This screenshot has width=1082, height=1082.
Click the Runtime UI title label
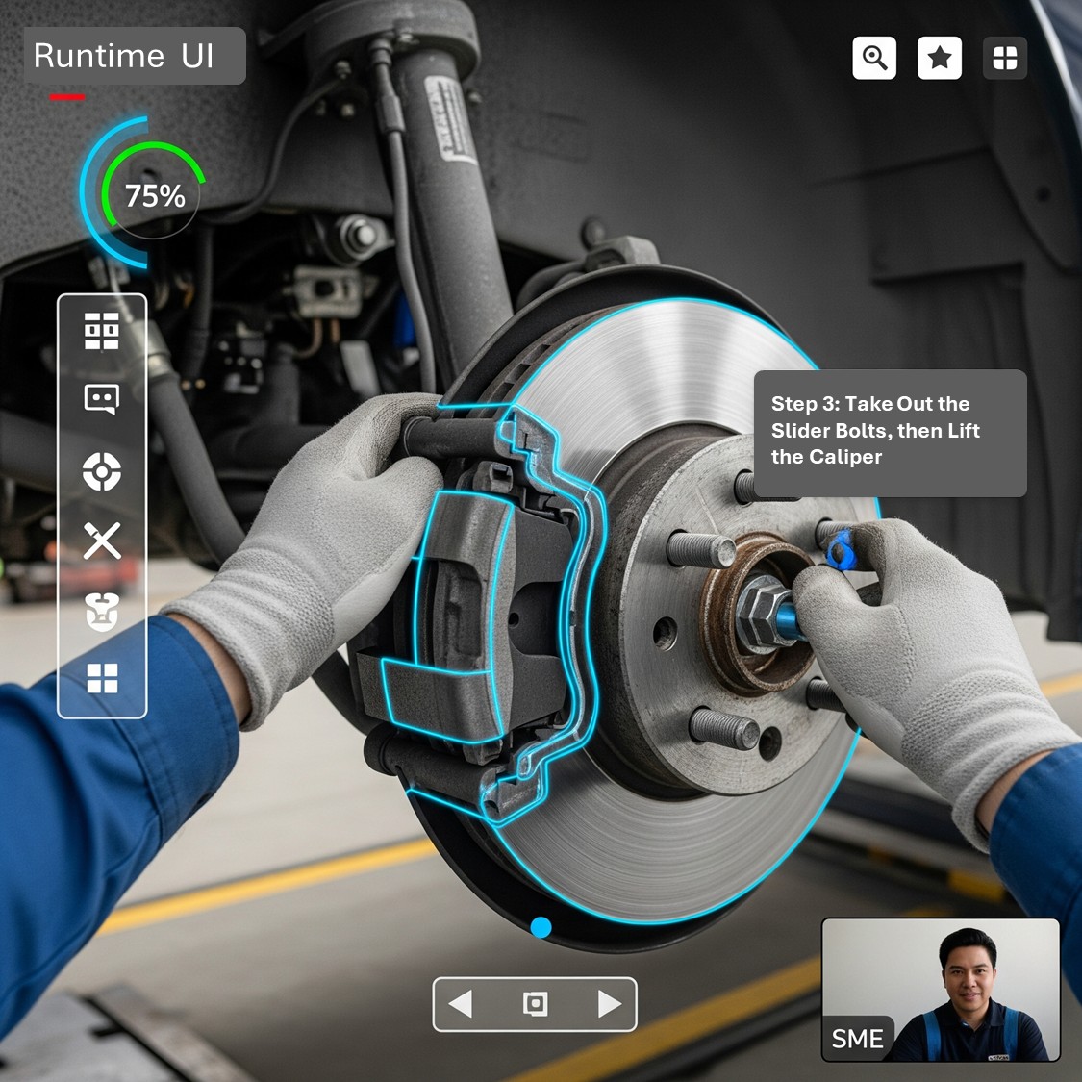134,56
